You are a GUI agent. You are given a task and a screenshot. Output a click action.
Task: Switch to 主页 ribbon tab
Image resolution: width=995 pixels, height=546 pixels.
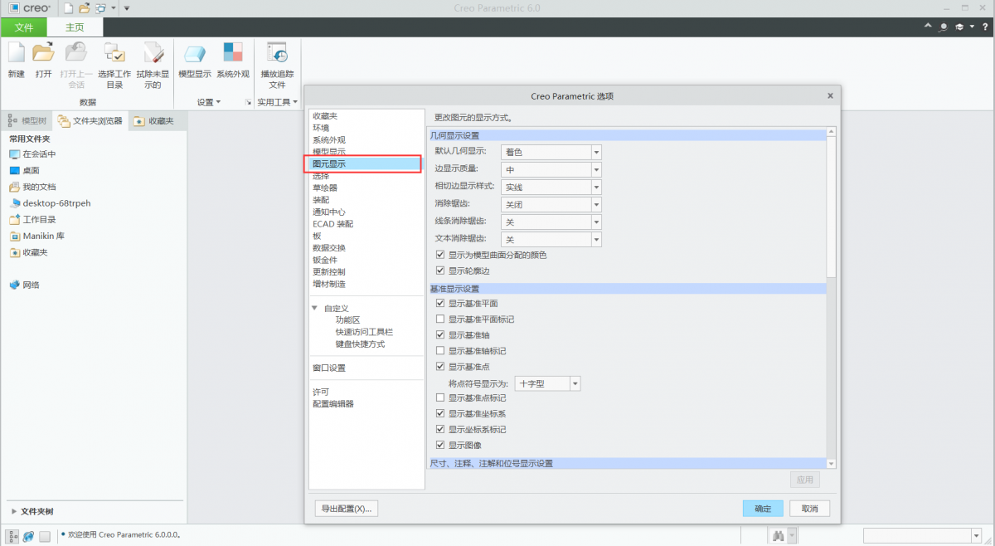(x=75, y=27)
